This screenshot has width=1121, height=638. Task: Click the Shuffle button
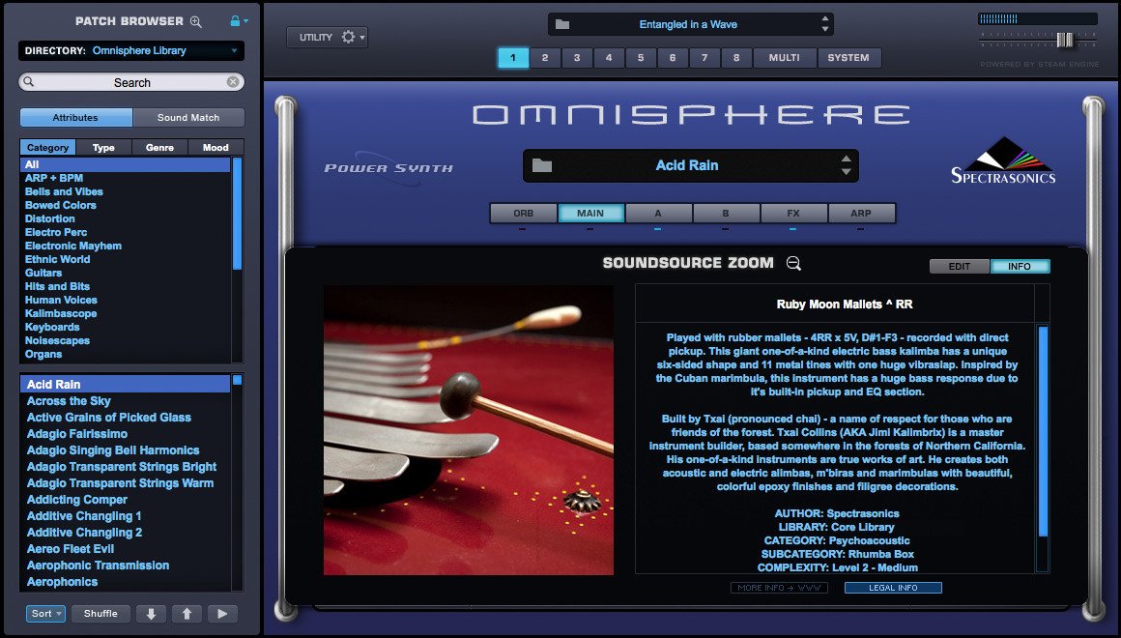pos(101,614)
